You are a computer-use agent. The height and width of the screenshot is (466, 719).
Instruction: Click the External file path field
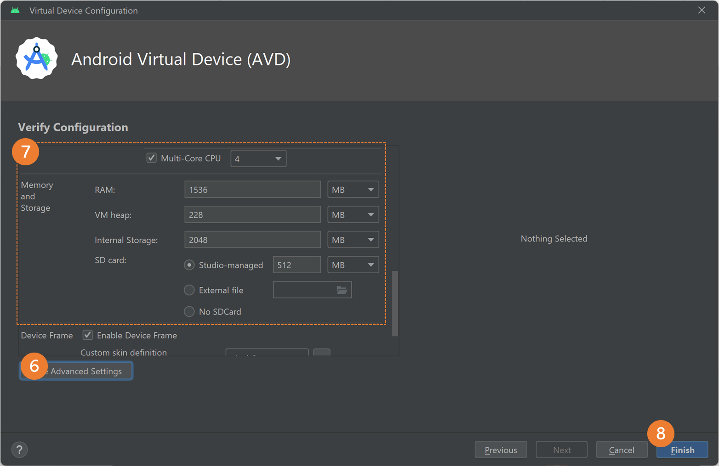coord(312,290)
